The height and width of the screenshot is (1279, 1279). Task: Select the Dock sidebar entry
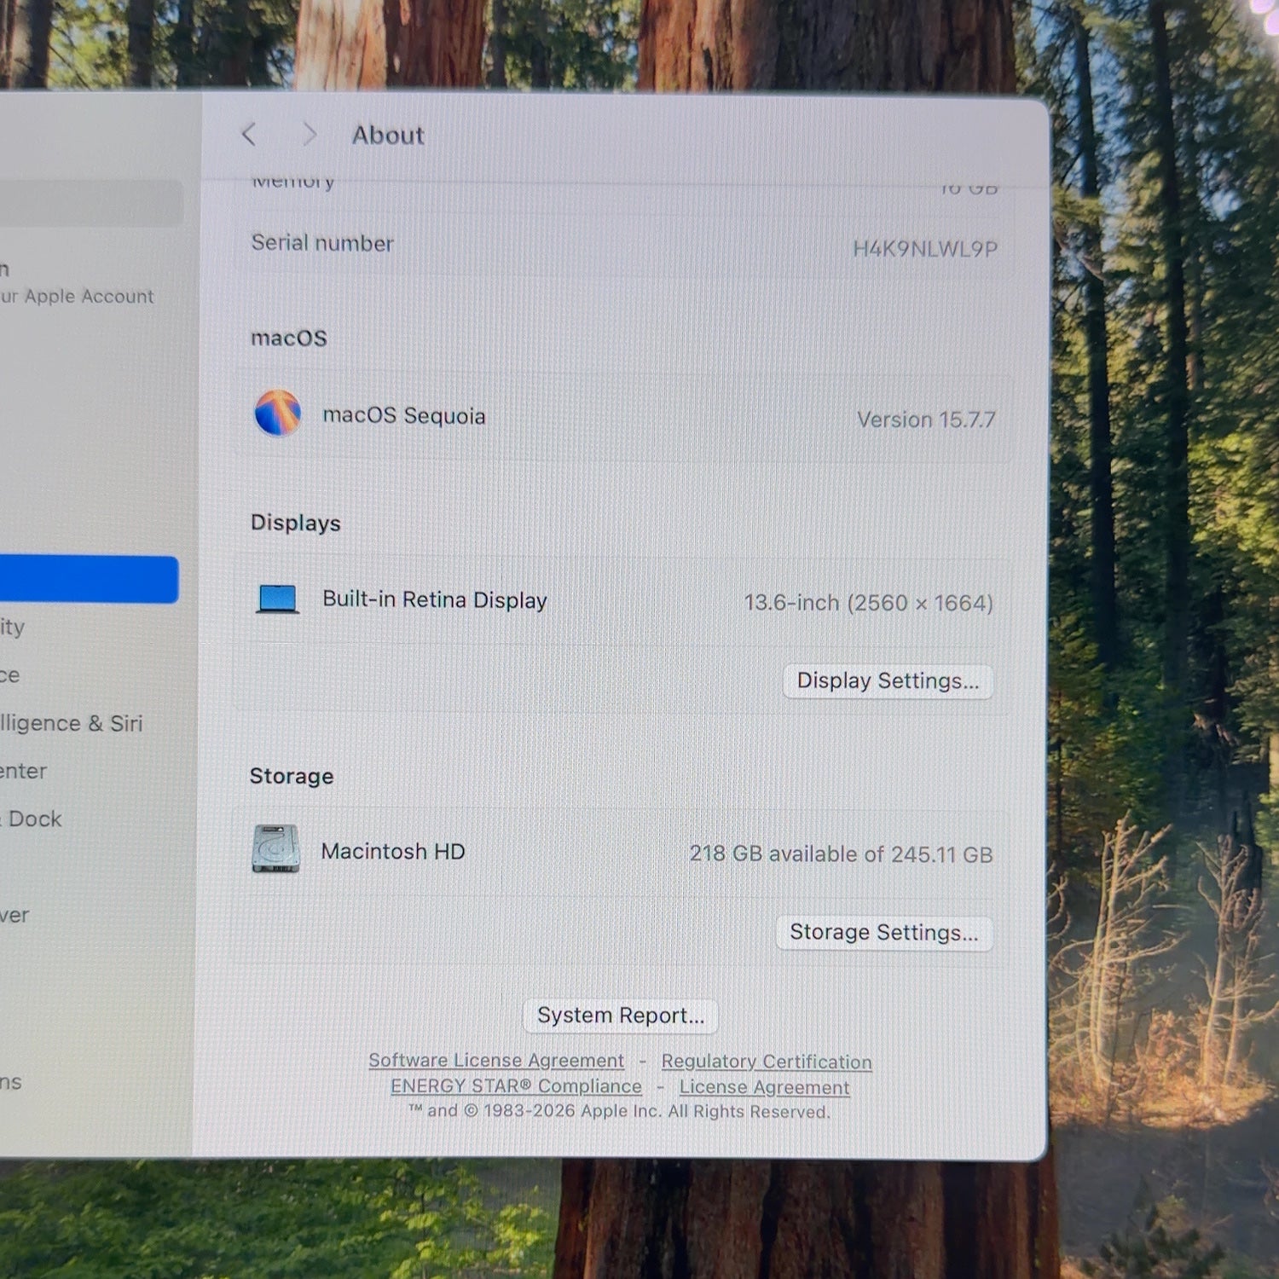coord(32,819)
